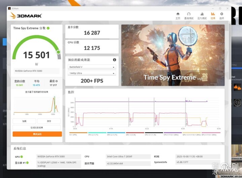
Task: Click the CPU 分数 value 12 175
Action: pyautogui.click(x=92, y=48)
